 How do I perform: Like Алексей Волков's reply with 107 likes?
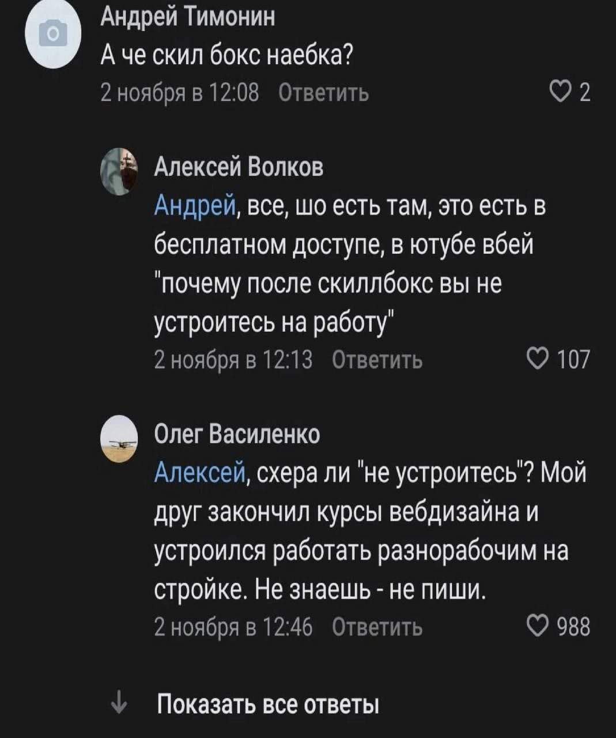click(539, 360)
